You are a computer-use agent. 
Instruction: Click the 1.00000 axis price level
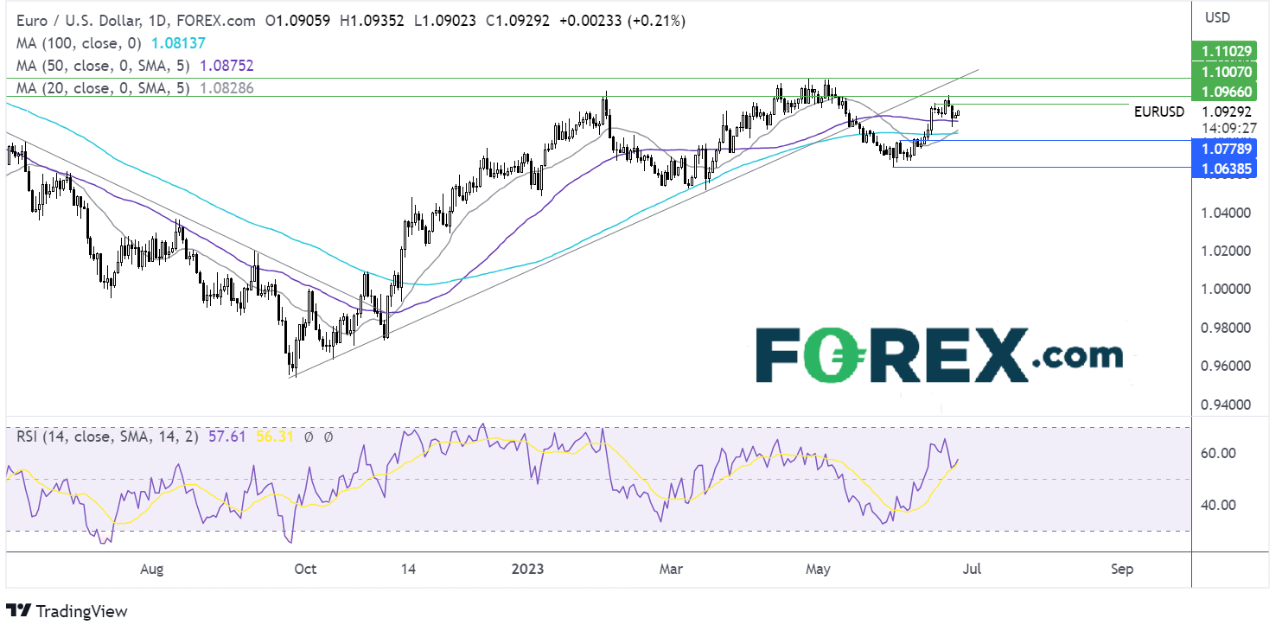point(1226,290)
